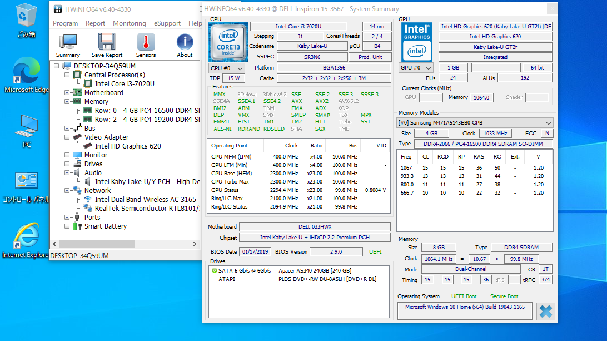Open the Monitoring menu
Image resolution: width=607 pixels, height=341 pixels.
coord(129,23)
